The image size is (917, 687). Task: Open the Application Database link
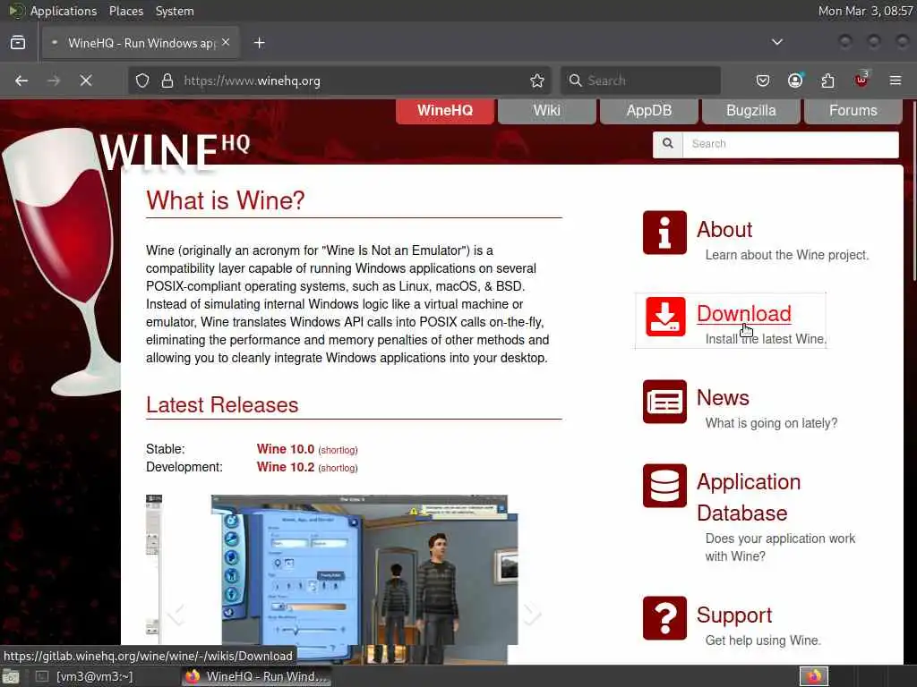point(748,497)
